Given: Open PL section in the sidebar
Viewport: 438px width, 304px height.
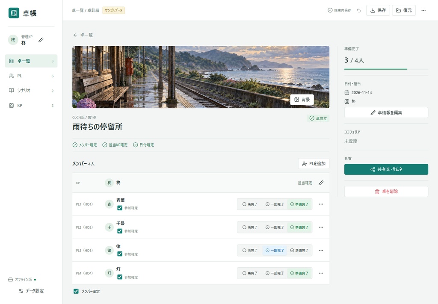Looking at the screenshot, I should coord(31,76).
